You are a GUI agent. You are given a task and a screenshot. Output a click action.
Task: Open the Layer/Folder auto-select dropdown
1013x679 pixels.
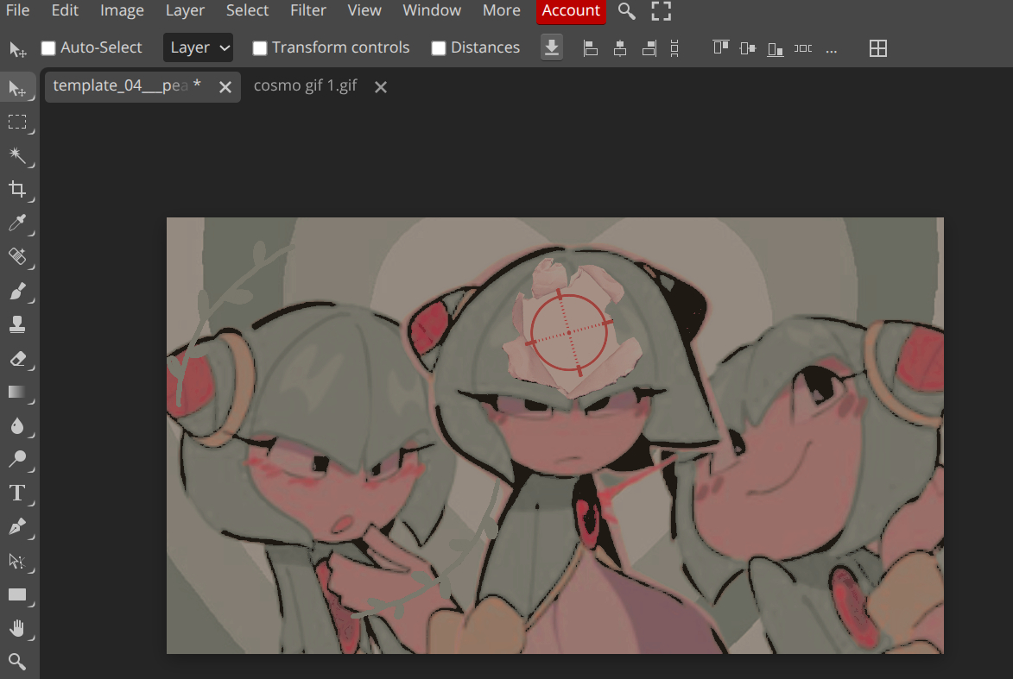[199, 47]
